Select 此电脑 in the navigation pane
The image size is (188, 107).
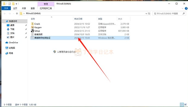pos(12,48)
